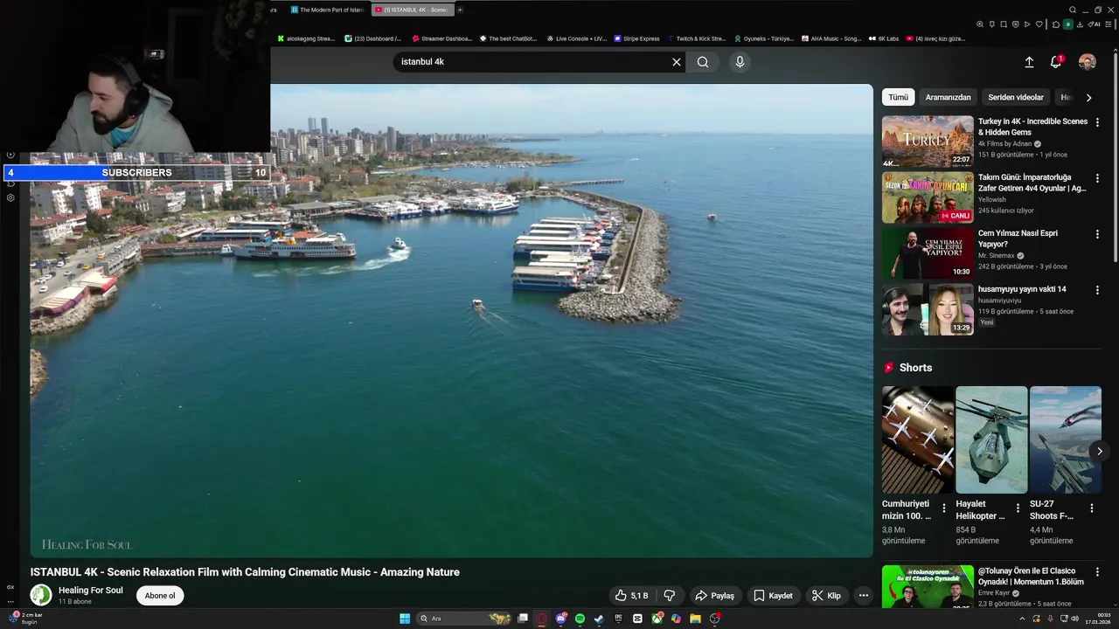Dislike the video with thumbs down
The width and height of the screenshot is (1119, 629).
pyautogui.click(x=670, y=596)
